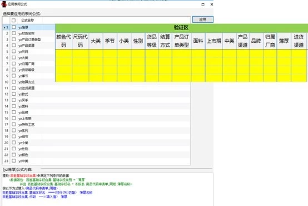Viewport: 308px width, 206px height.
Task: Click the 产品订单类型 column header
Action: point(181,41)
